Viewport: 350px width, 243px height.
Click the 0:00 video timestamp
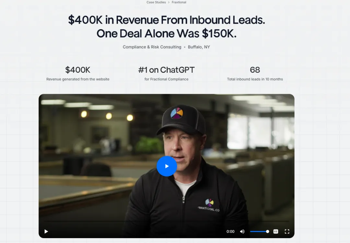pos(230,231)
